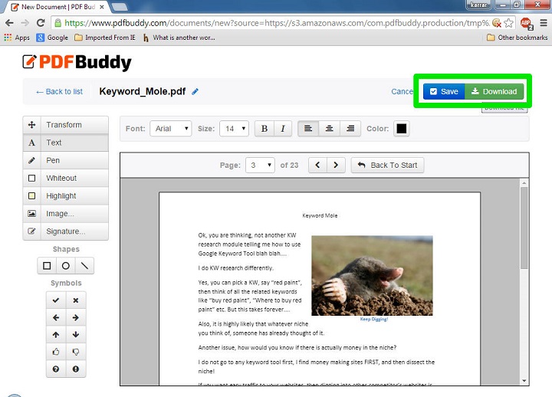The width and height of the screenshot is (552, 397).
Task: Open the Google bookmark
Action: point(52,38)
